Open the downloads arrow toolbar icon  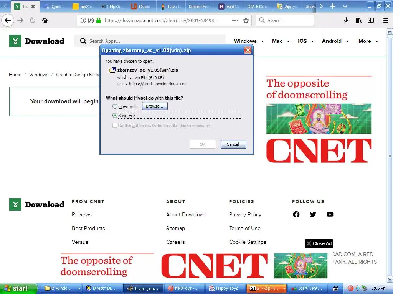click(x=346, y=20)
